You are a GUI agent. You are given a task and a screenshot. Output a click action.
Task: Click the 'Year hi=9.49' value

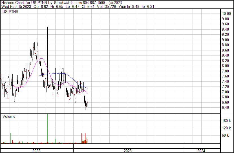coord(129,6)
